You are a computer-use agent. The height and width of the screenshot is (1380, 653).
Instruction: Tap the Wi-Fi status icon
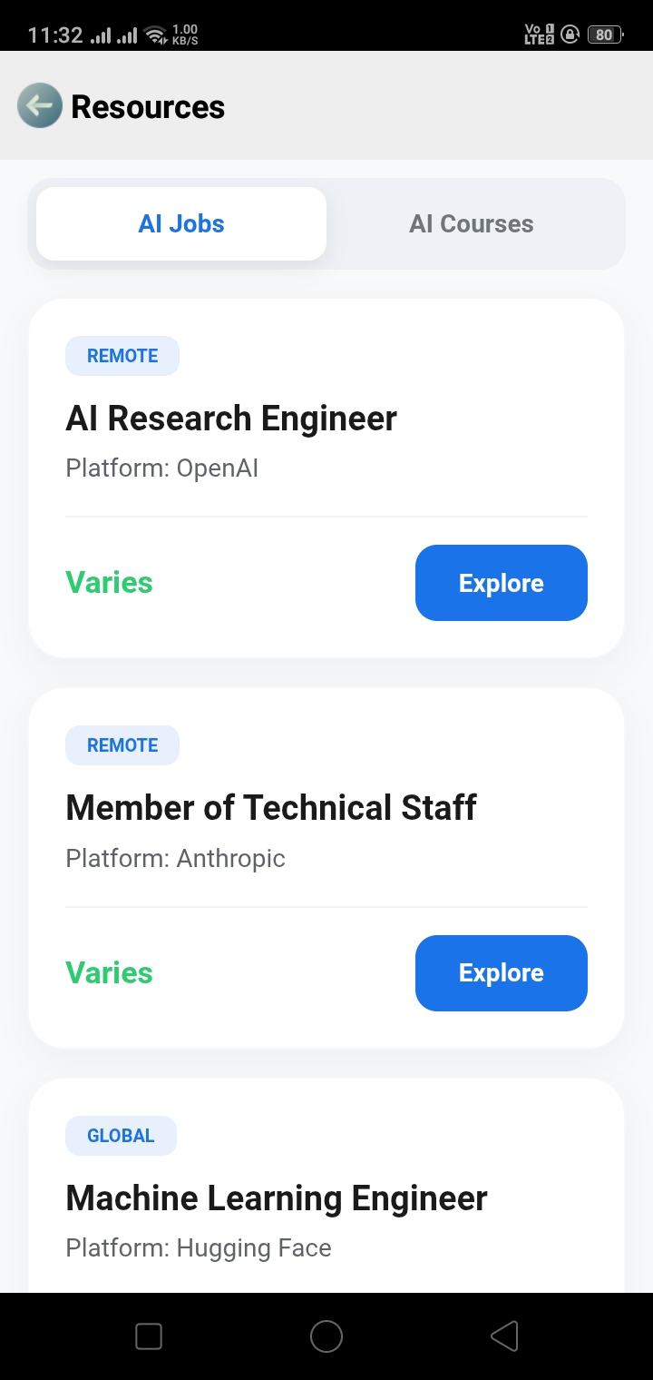pyautogui.click(x=156, y=35)
